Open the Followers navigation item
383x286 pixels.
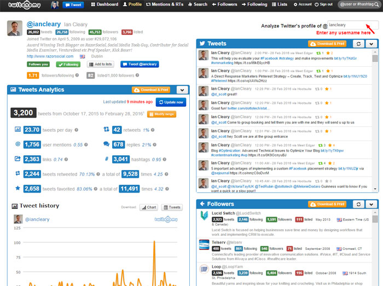click(x=224, y=4)
